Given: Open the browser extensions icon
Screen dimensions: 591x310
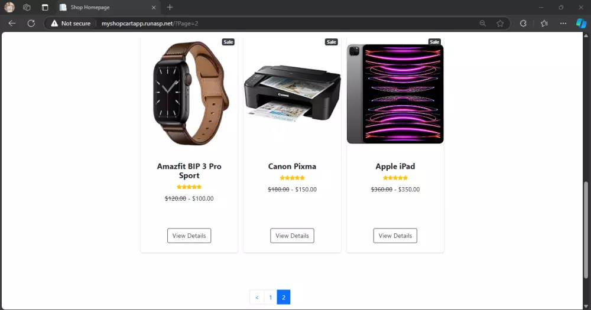Looking at the screenshot, I should click(523, 24).
